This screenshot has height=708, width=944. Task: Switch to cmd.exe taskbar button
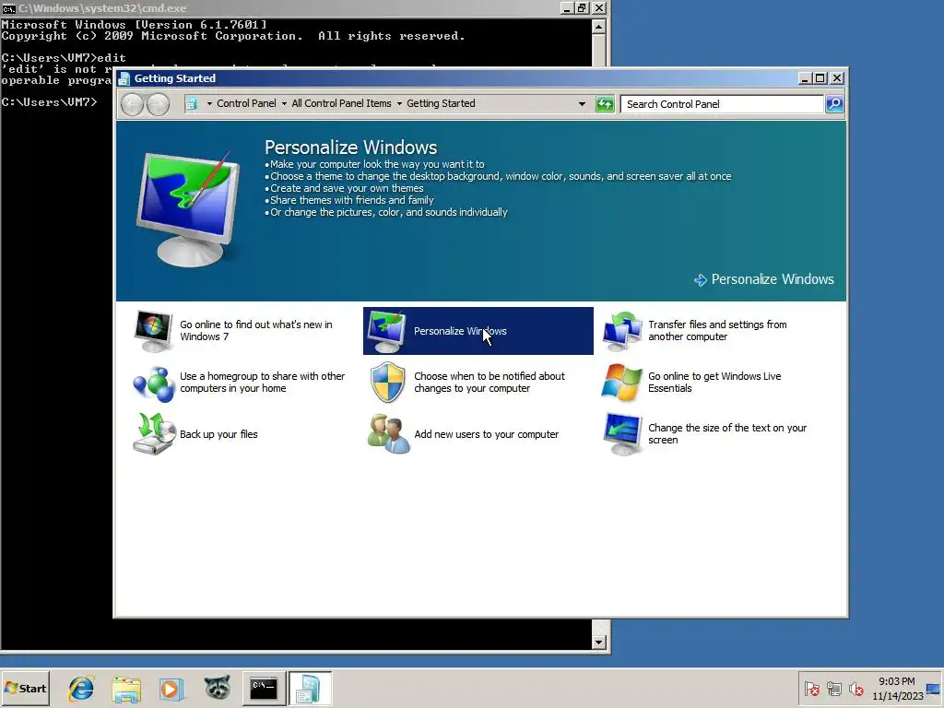pyautogui.click(x=264, y=688)
